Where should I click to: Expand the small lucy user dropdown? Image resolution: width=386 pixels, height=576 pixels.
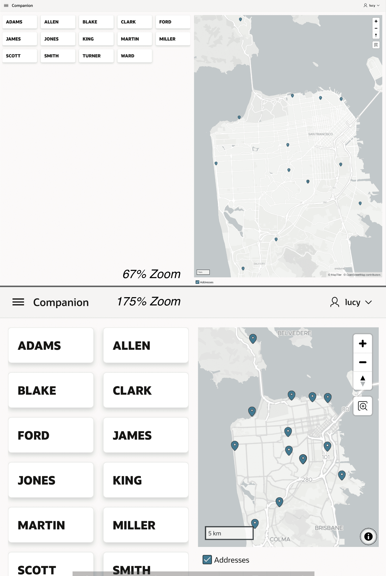click(x=371, y=6)
